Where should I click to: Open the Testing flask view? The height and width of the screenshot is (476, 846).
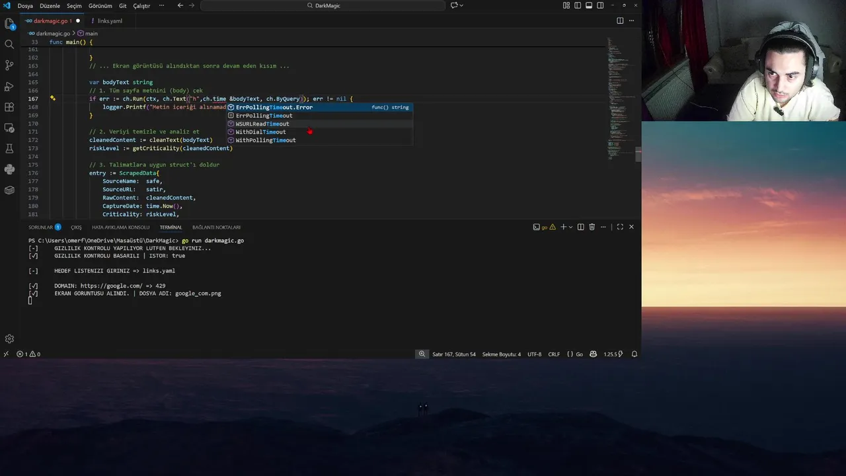click(x=9, y=149)
